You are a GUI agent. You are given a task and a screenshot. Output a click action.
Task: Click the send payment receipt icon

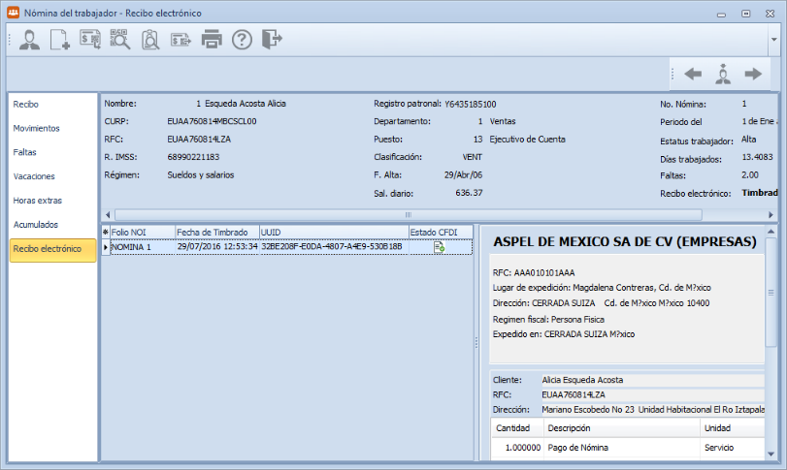[x=180, y=40]
